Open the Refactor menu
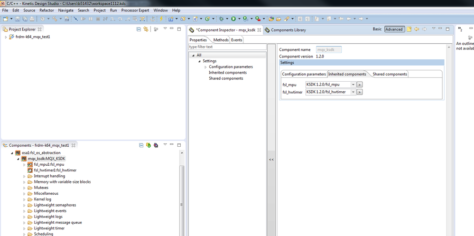The image size is (474, 236). click(46, 10)
